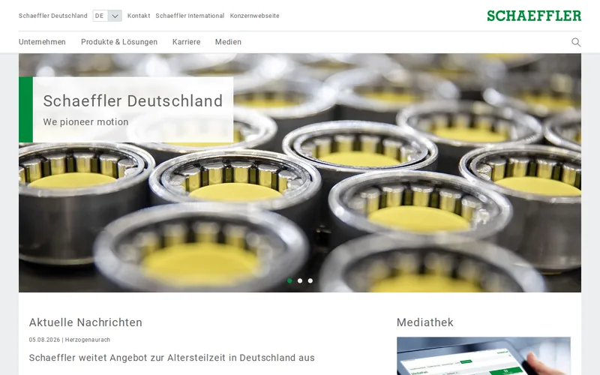The image size is (600, 375).
Task: Click the Kontakt link
Action: 139,16
